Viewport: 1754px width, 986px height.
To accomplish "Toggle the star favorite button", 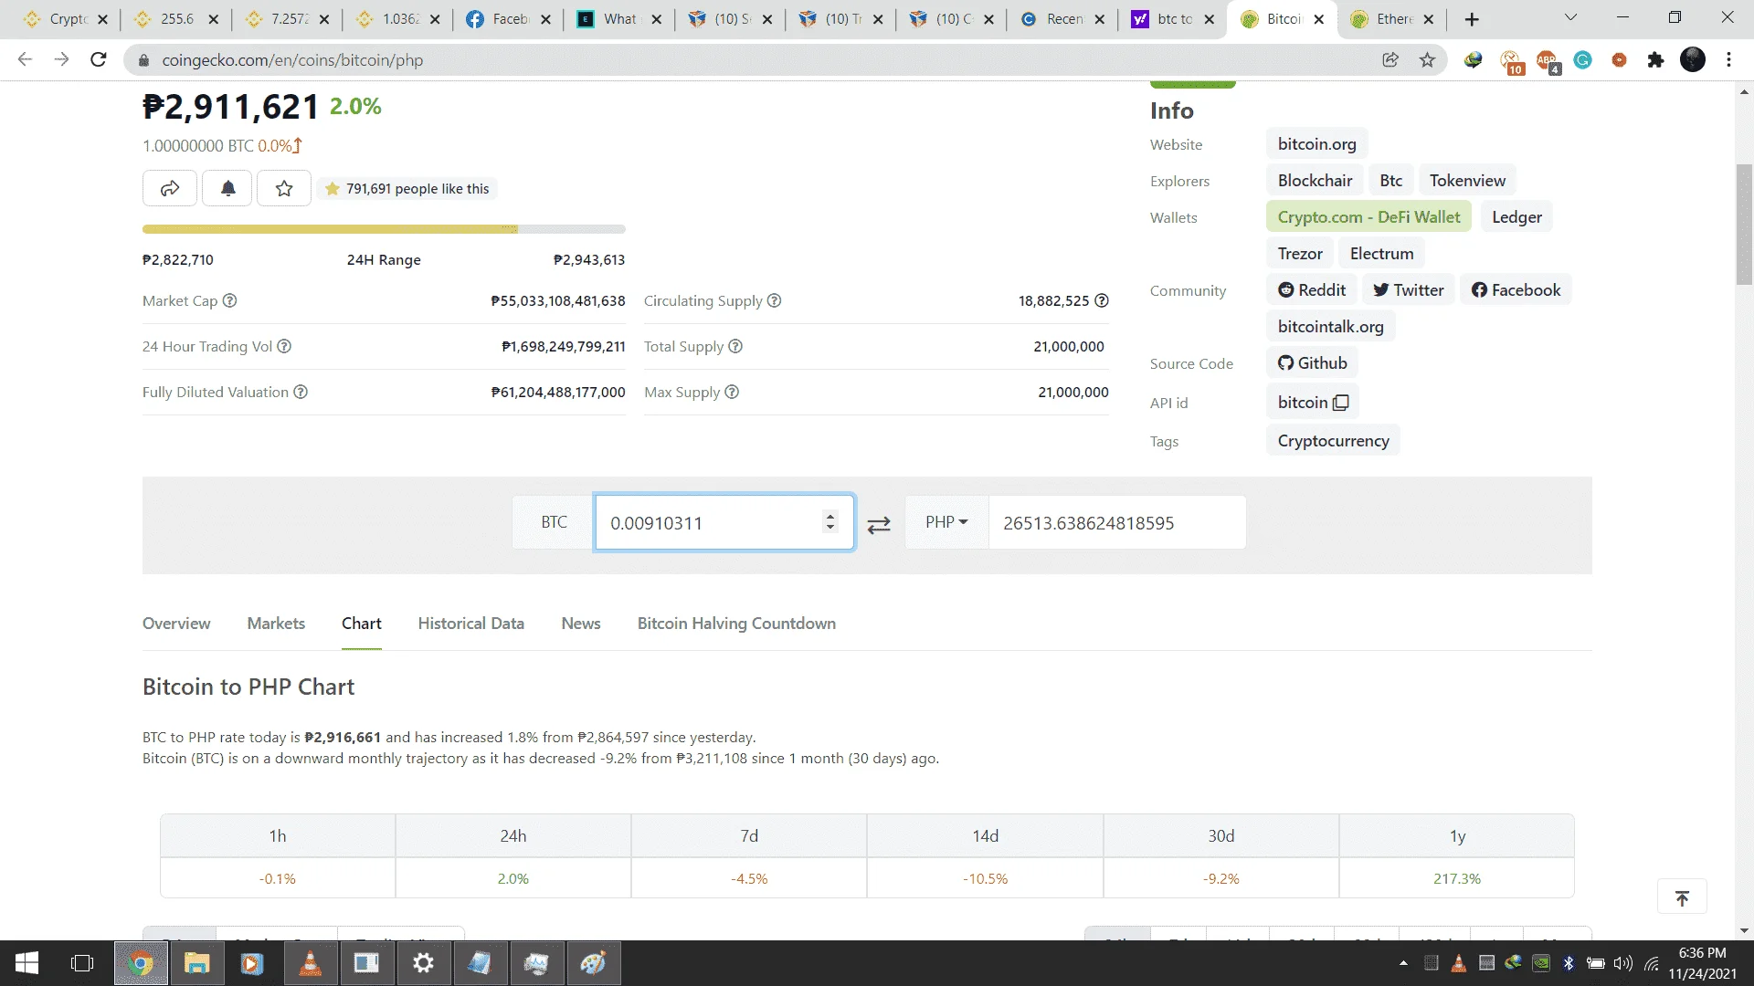I will 284,188.
